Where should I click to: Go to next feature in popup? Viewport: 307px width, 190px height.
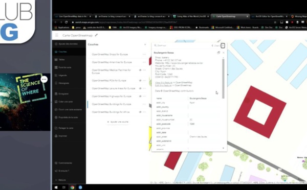[x=223, y=45]
